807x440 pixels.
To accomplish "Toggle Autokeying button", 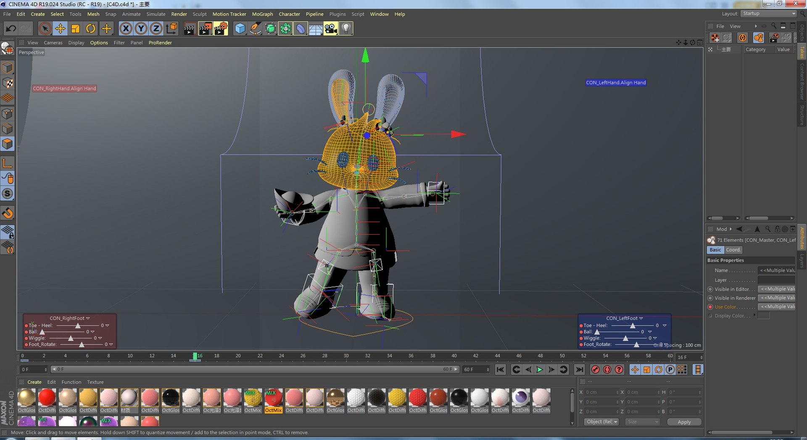I will 607,369.
